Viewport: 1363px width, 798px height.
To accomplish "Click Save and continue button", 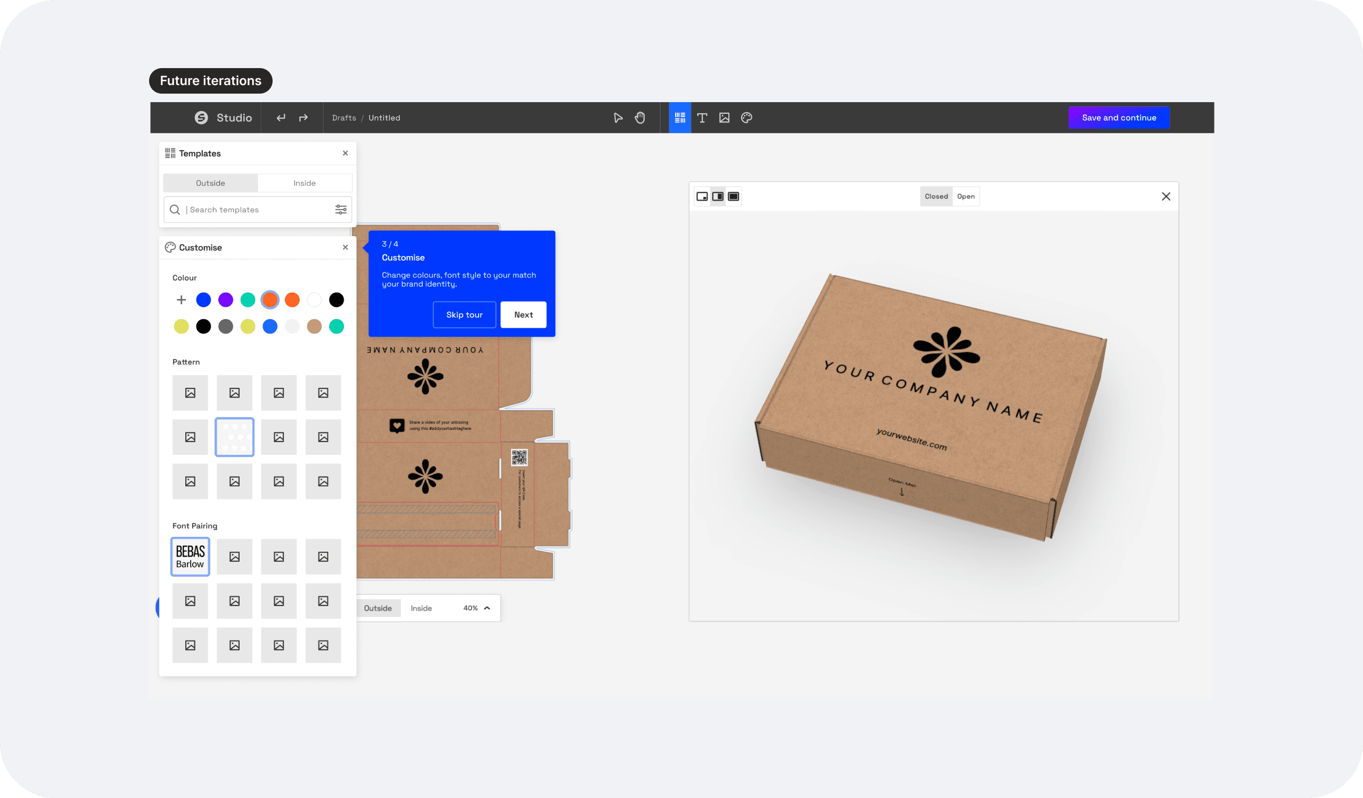I will 1119,118.
